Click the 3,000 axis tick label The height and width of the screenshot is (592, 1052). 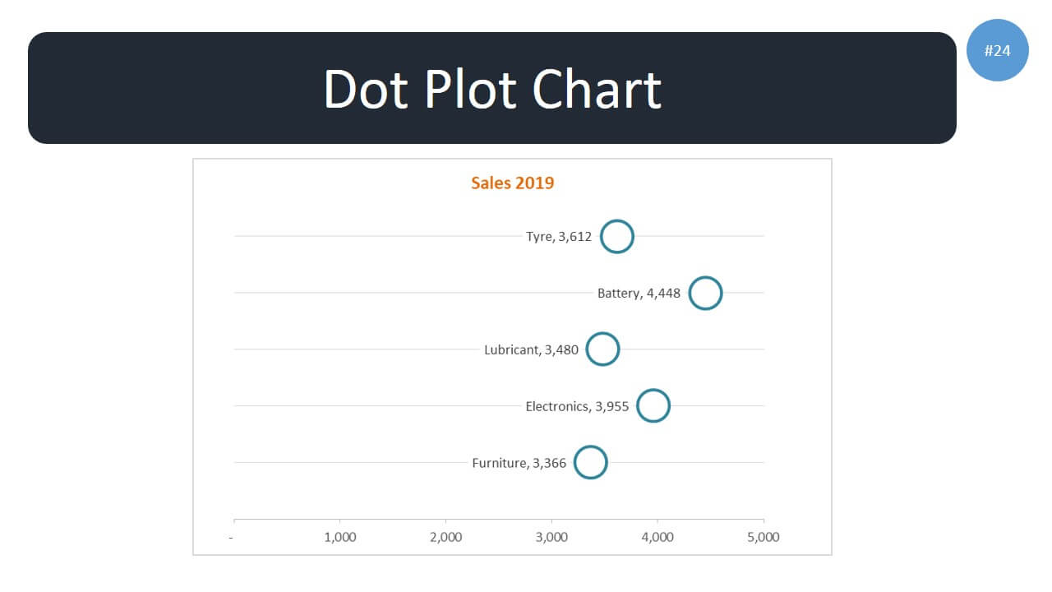coord(551,537)
